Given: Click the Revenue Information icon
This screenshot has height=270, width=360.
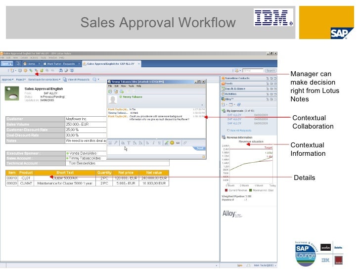Looking at the screenshot, I should [224, 137].
